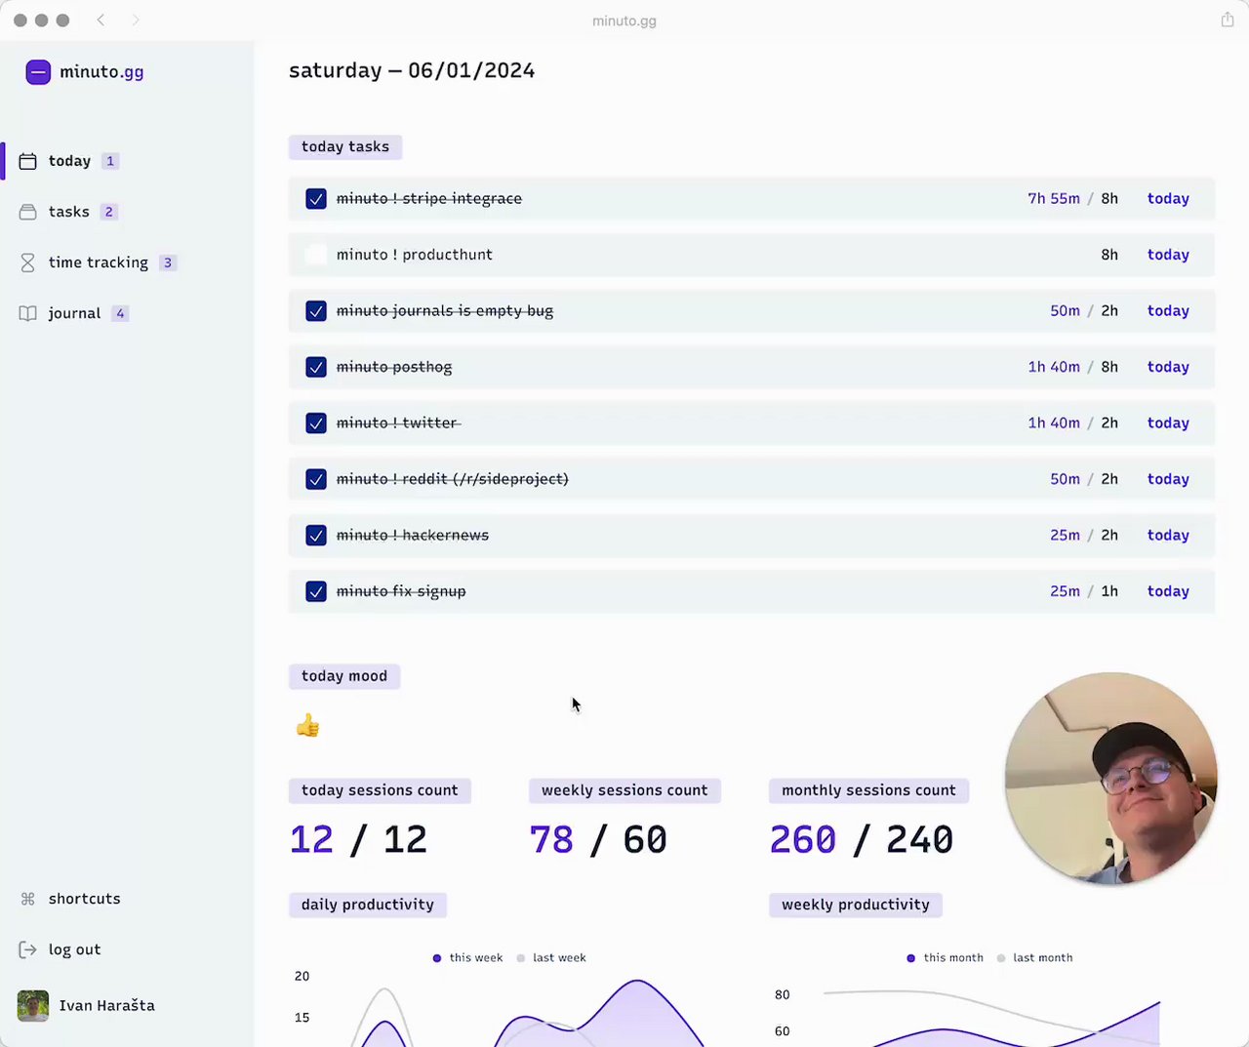Image resolution: width=1249 pixels, height=1047 pixels.
Task: Click the weekly sessions count label
Action: 624,790
